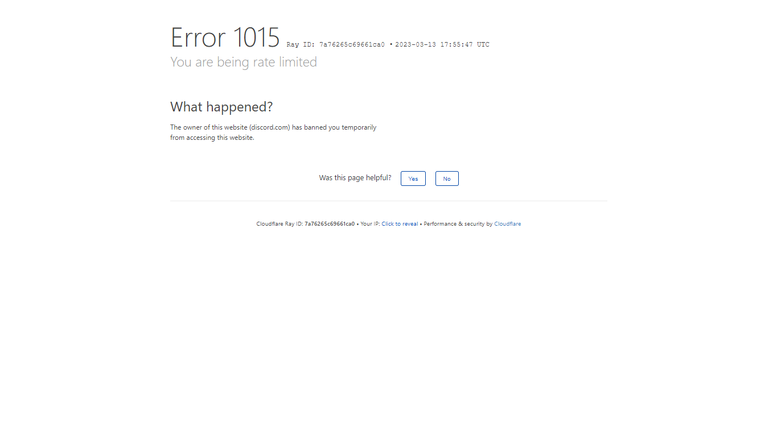Click the Yes feedback button
Screen dimensions: 777x436
point(413,178)
